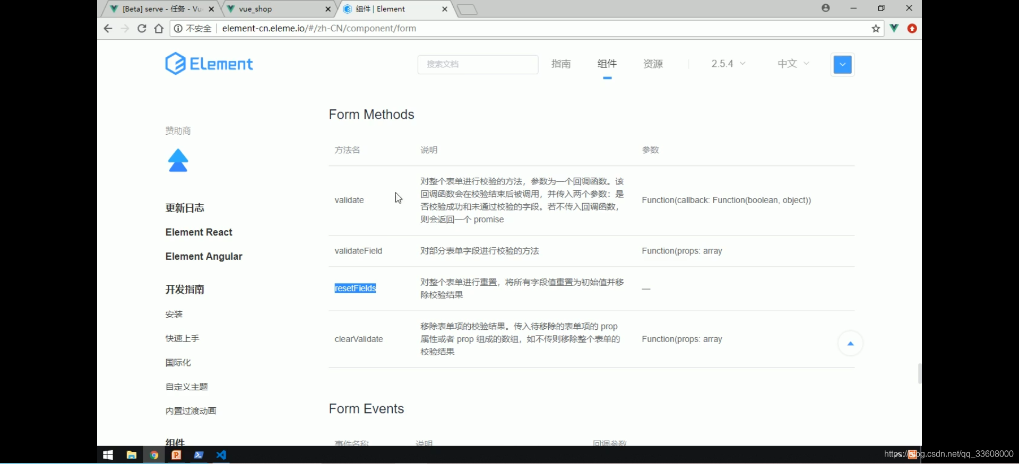Open the version 2.5.4 dropdown
This screenshot has width=1019, height=464.
728,64
